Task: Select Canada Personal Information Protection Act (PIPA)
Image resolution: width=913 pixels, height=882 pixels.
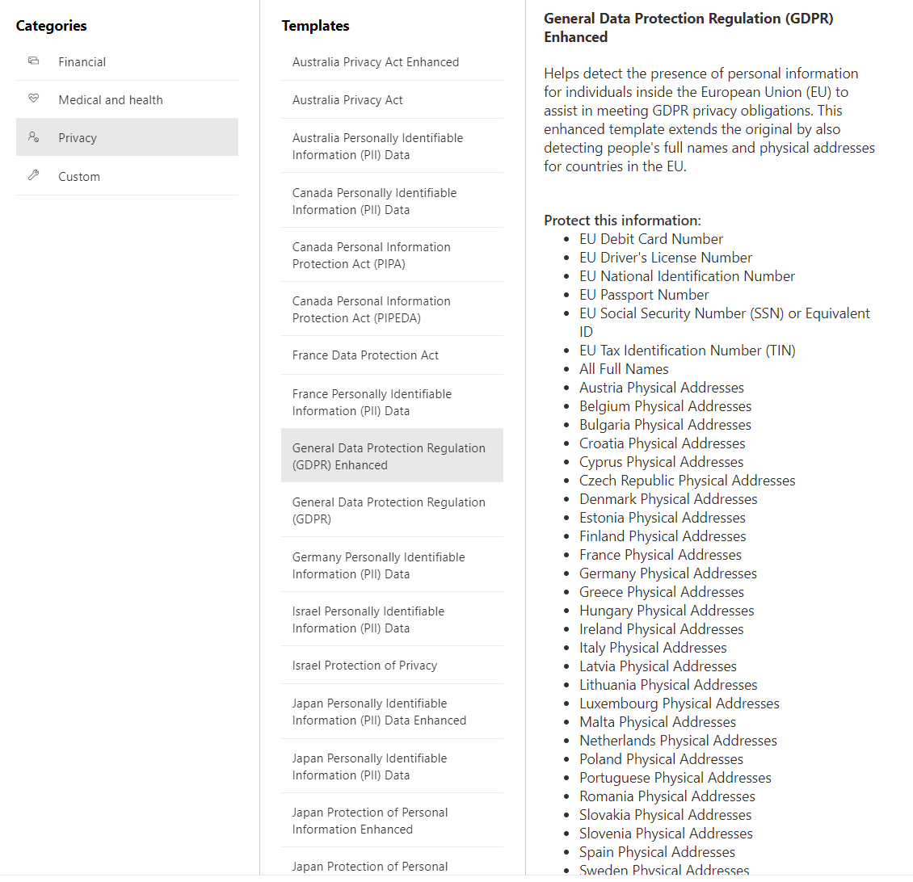Action: pos(372,255)
